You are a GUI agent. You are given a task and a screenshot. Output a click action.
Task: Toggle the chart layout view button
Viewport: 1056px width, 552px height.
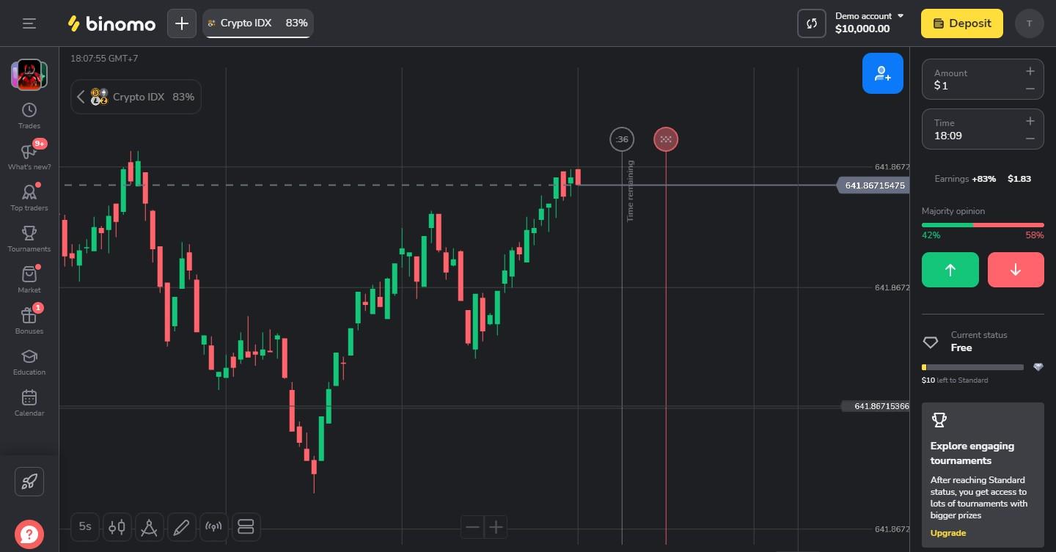tap(246, 526)
